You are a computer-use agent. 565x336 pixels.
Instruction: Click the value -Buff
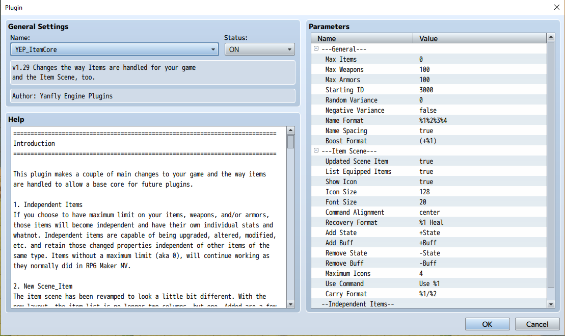point(428,264)
